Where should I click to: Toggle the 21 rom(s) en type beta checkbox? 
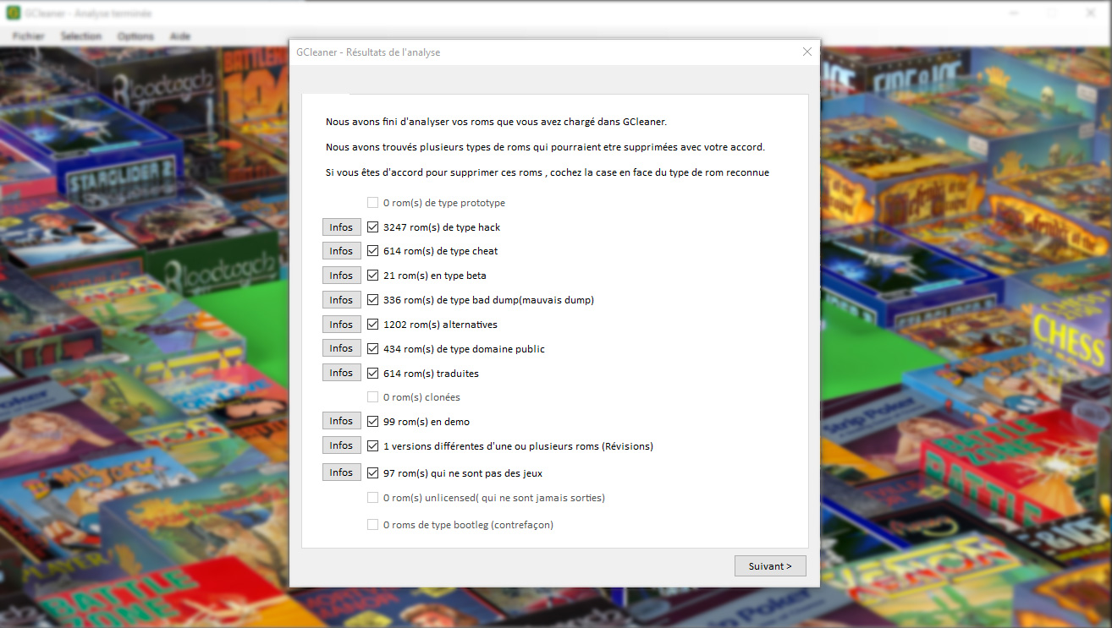click(372, 276)
